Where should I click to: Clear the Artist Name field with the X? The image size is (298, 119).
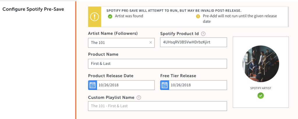[x=150, y=43]
